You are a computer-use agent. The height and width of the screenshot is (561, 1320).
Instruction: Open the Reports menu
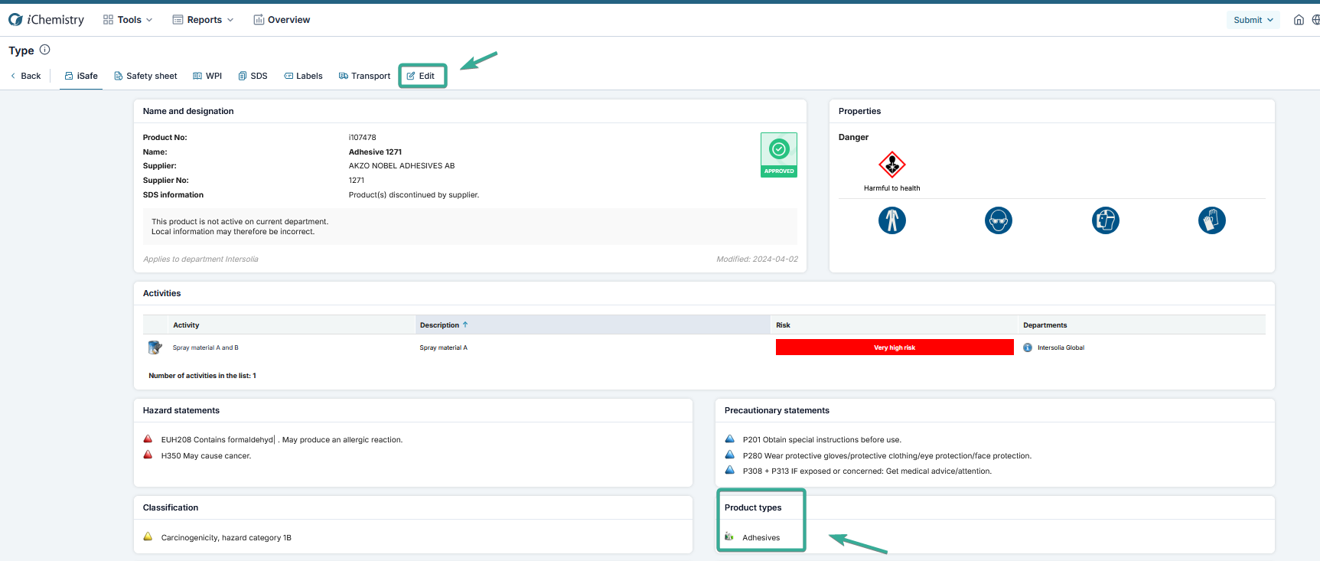(x=203, y=20)
